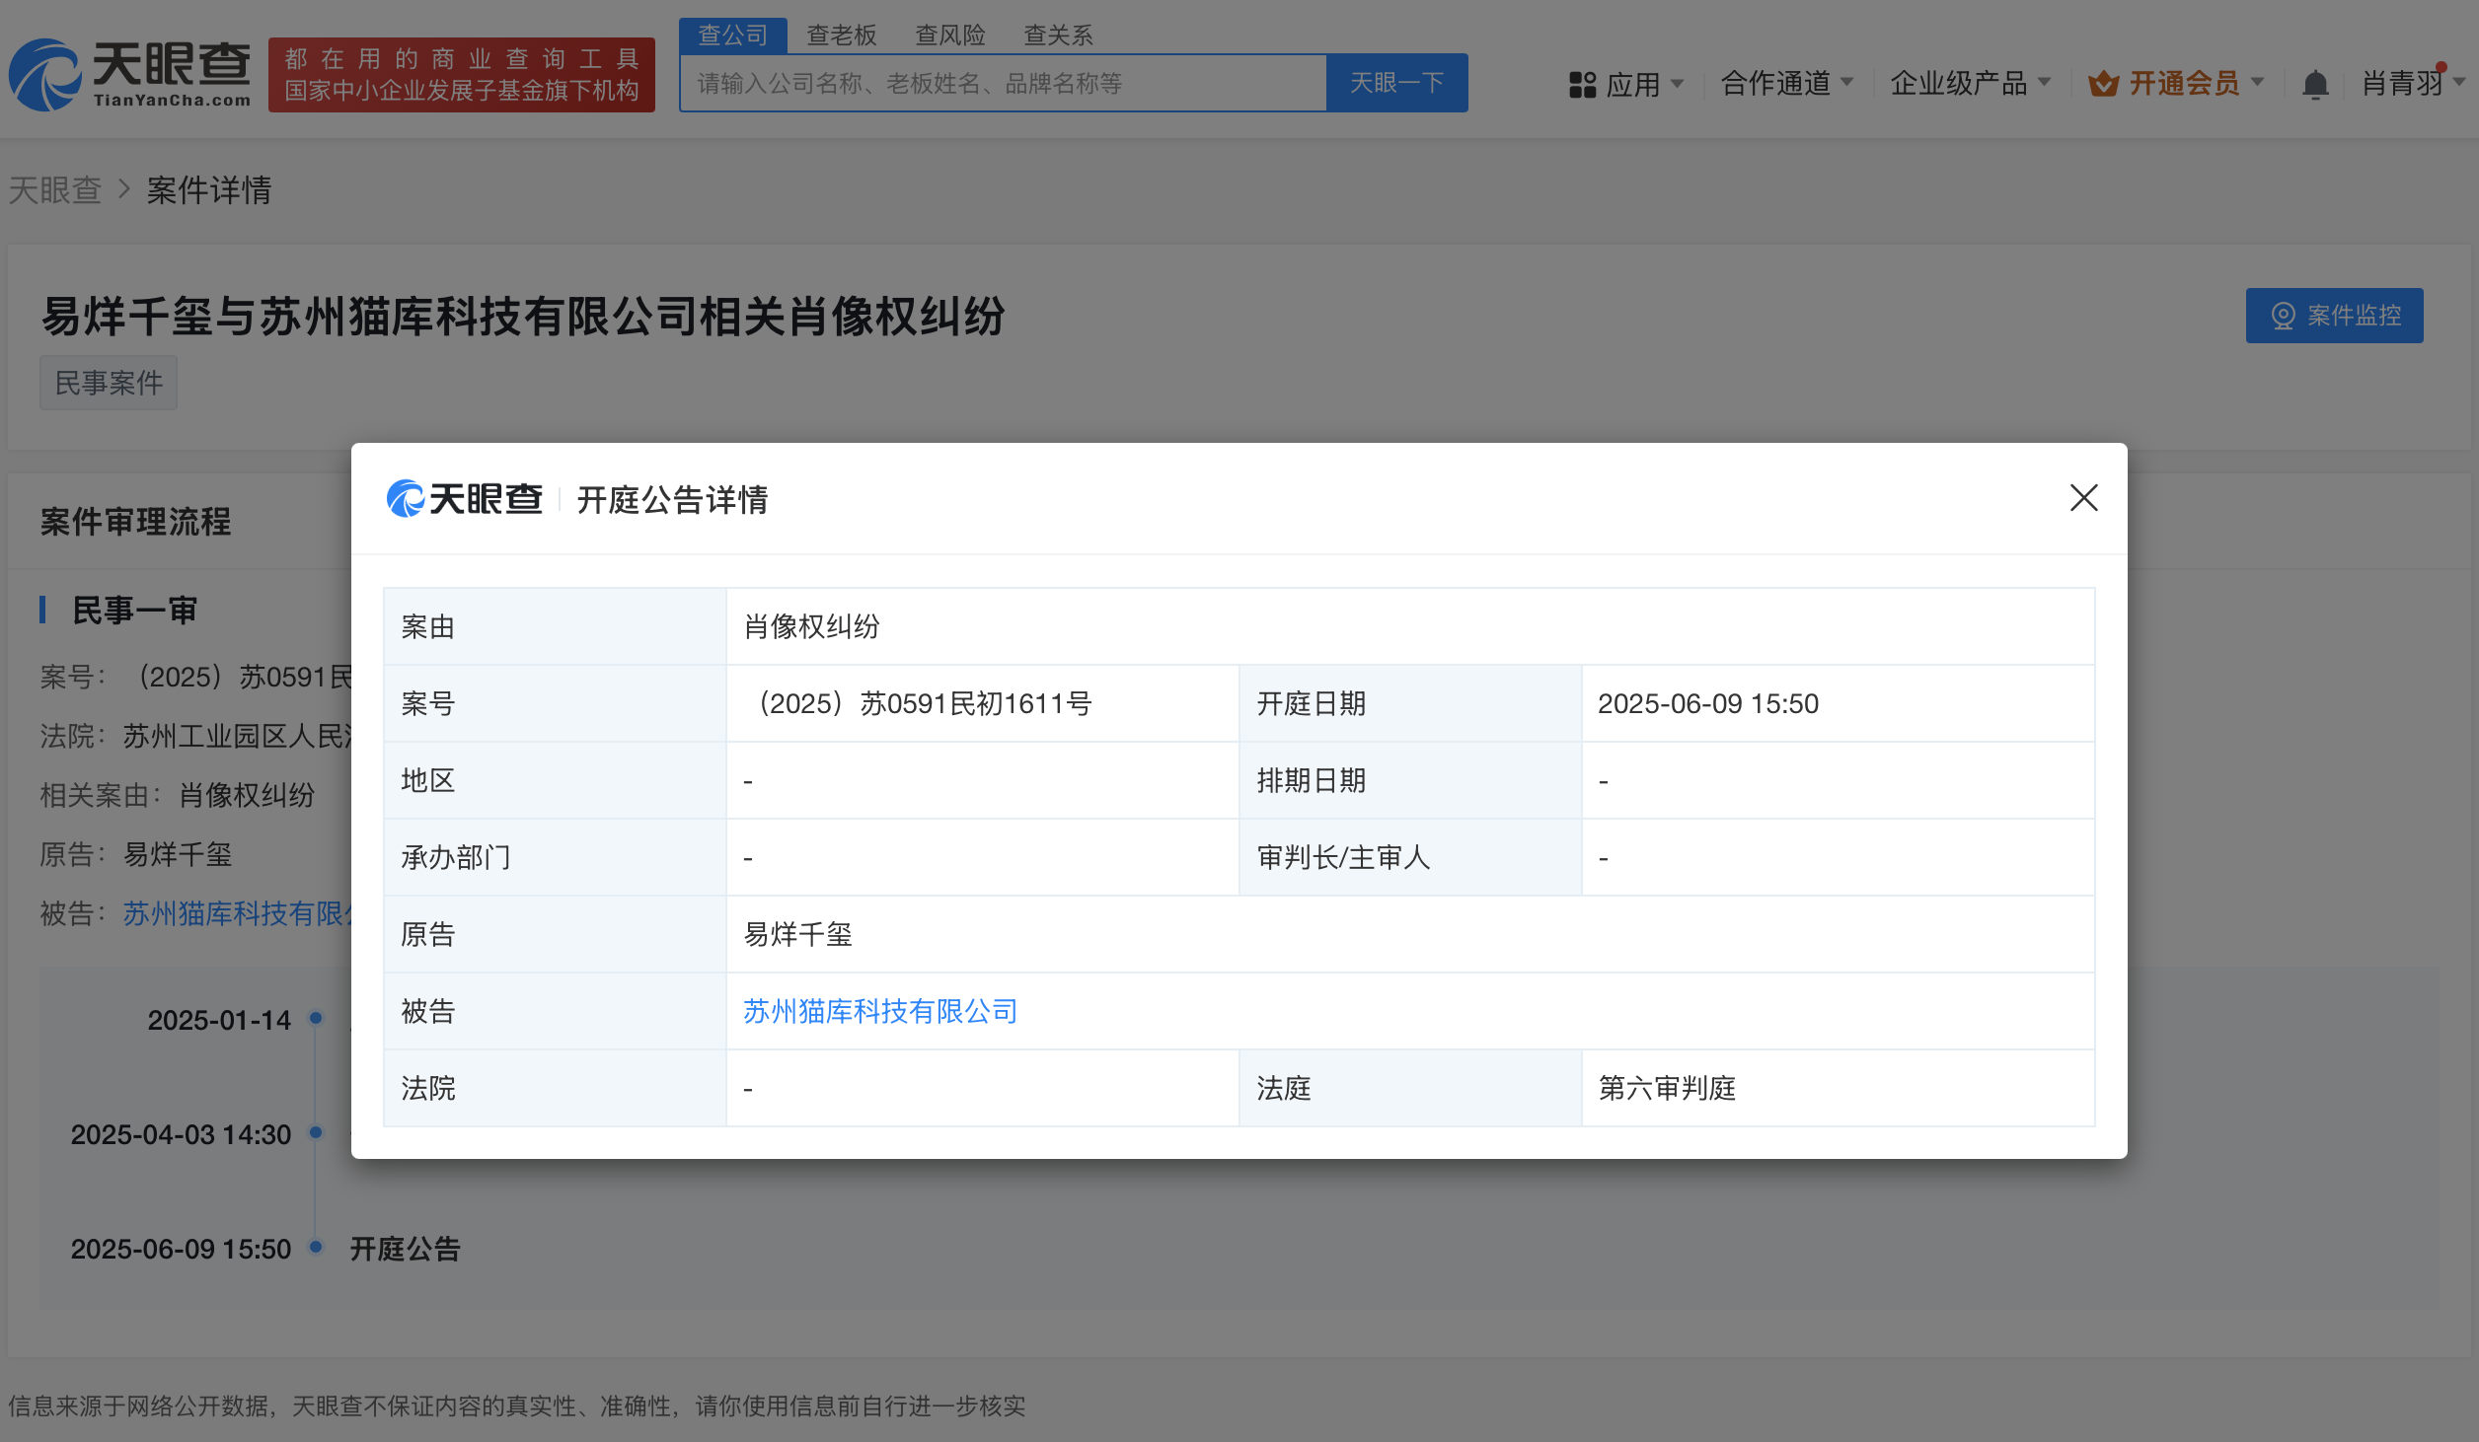Image resolution: width=2479 pixels, height=1442 pixels.
Task: Click the hearing date 2025-06-09 15:50 cell
Action: coord(1839,703)
